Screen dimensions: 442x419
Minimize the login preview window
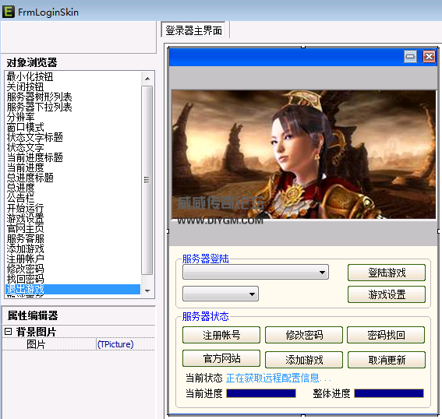[410, 57]
